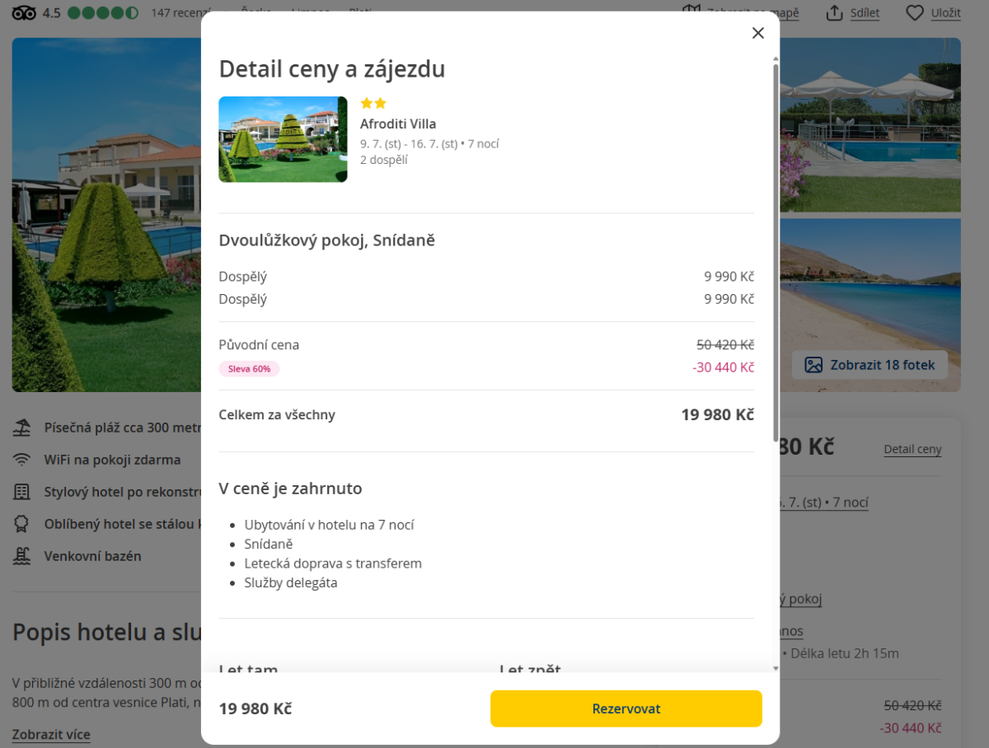Screen dimensions: 989x748
Task: Click the map icon in the top bar
Action: coord(691,12)
